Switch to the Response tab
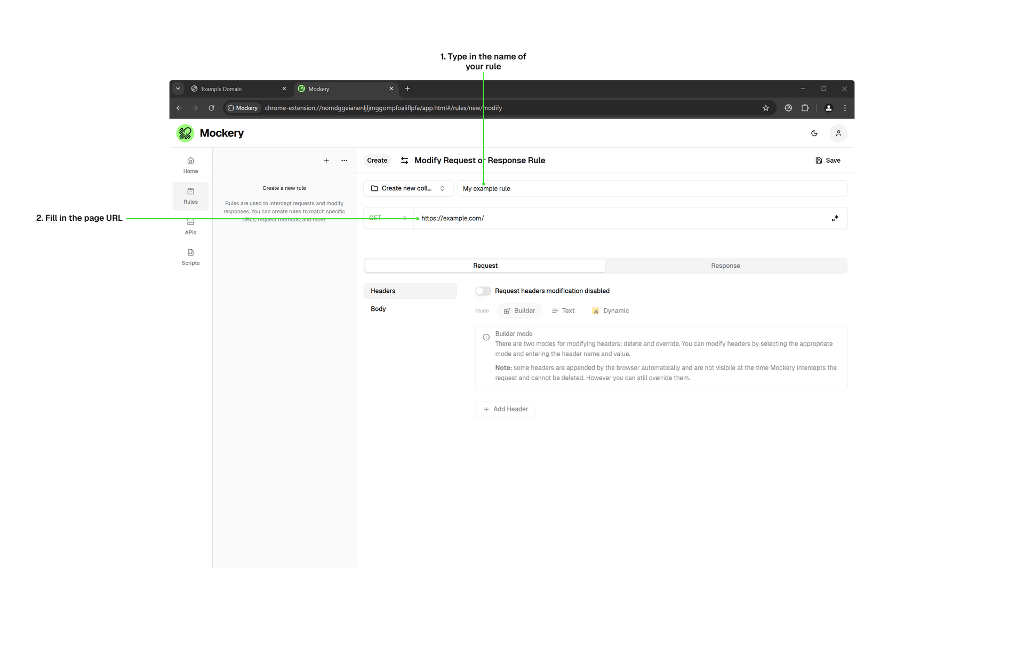Image resolution: width=1024 pixels, height=648 pixels. coord(725,265)
